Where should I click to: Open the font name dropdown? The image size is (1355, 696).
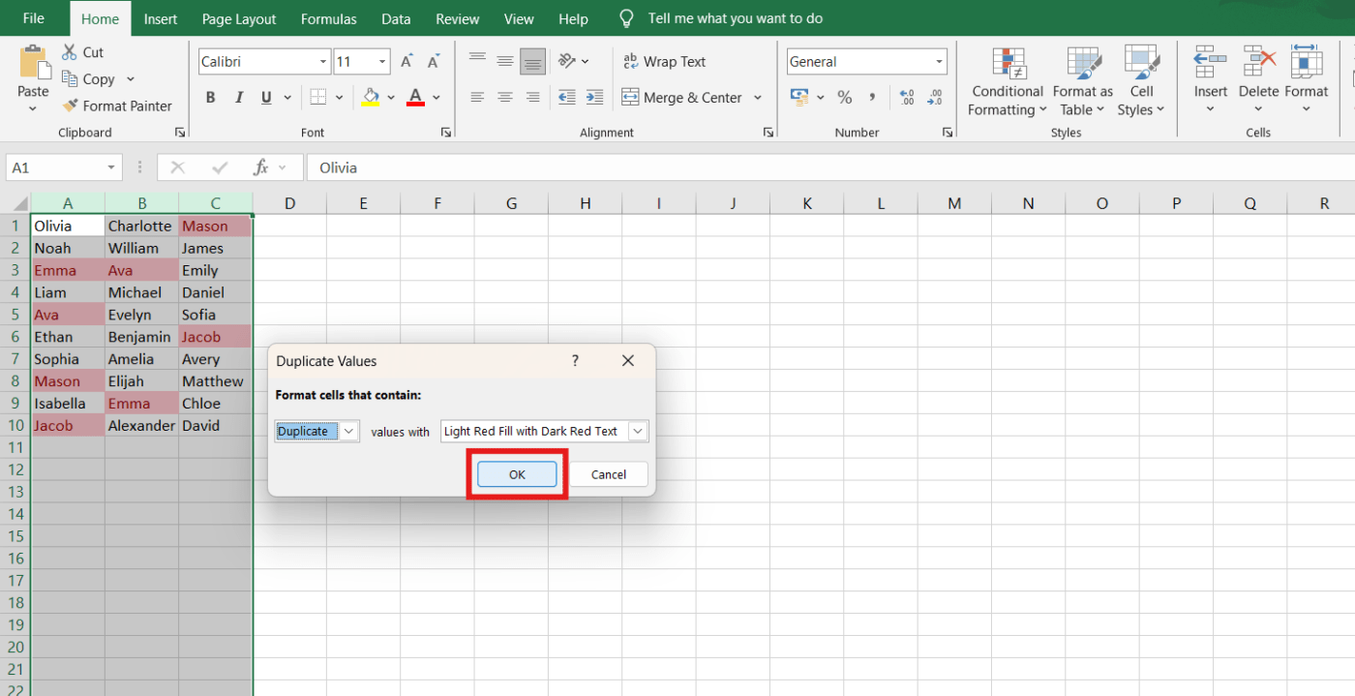[x=323, y=62]
